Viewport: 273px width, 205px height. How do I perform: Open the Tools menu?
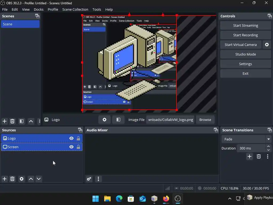[97, 9]
